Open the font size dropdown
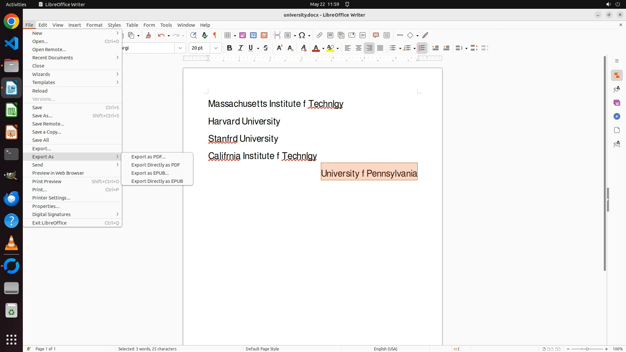 [216, 48]
